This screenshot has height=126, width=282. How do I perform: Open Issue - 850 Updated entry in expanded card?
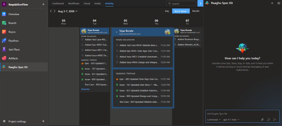click(143, 96)
